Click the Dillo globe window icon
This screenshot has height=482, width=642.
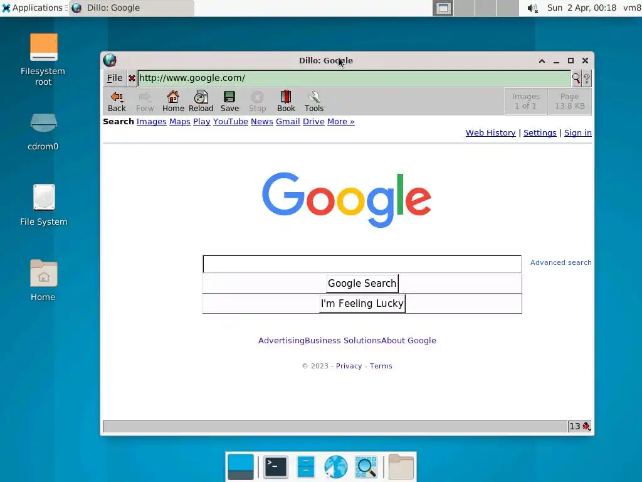coord(110,60)
